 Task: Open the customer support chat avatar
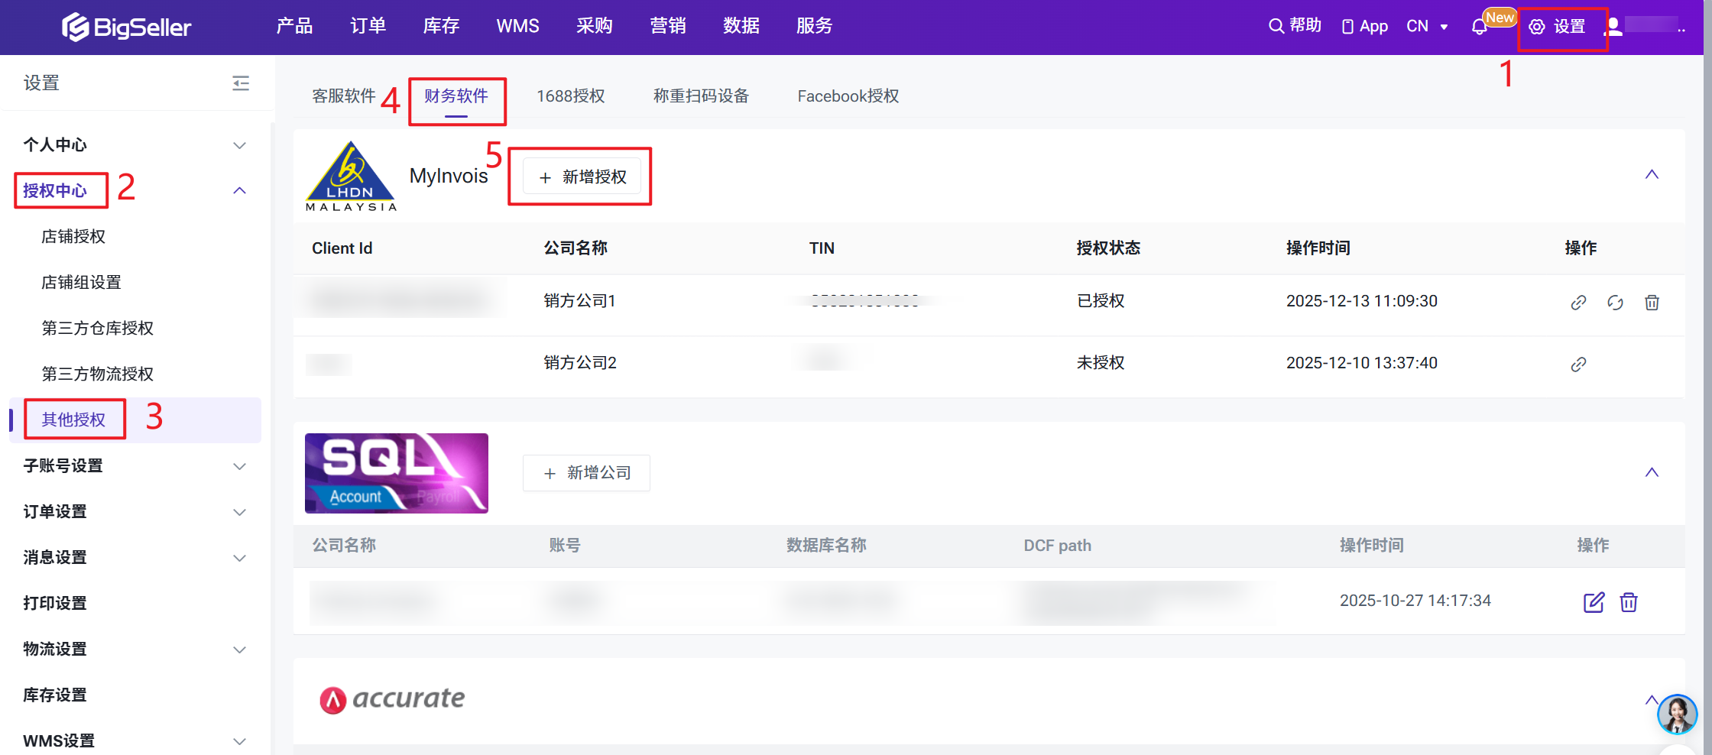(1677, 714)
